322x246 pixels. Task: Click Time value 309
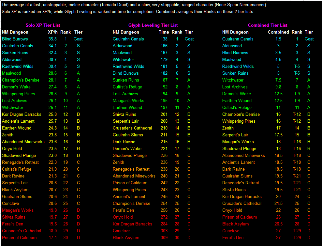(164, 238)
